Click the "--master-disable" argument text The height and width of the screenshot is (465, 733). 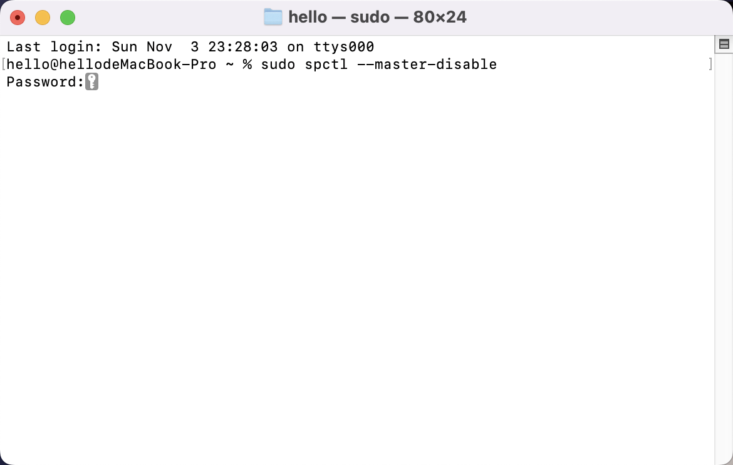tap(427, 64)
